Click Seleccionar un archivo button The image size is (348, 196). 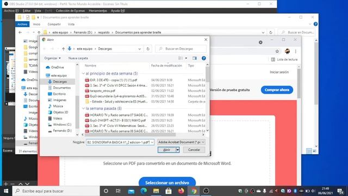pos(167,182)
